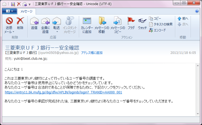
Task: Copy message to folder (メッセージのコピー)
Action: point(118,25)
